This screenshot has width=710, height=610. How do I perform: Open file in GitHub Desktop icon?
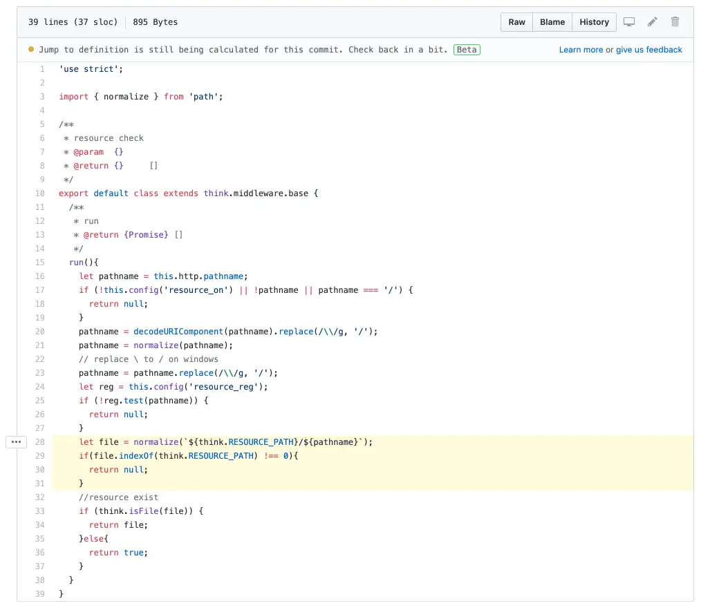tap(629, 21)
